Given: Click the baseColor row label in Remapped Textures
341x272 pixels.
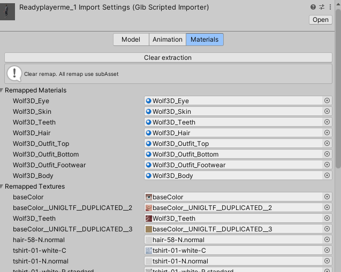Looking at the screenshot, I should [x=28, y=197].
